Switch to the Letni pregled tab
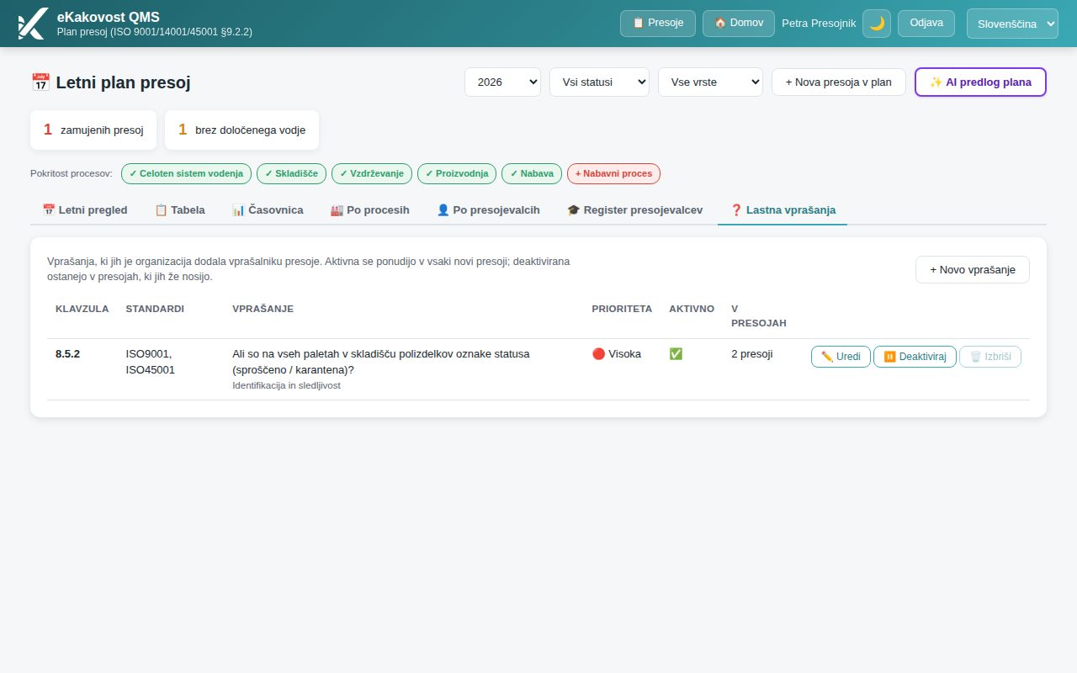This screenshot has width=1077, height=673. (x=85, y=210)
